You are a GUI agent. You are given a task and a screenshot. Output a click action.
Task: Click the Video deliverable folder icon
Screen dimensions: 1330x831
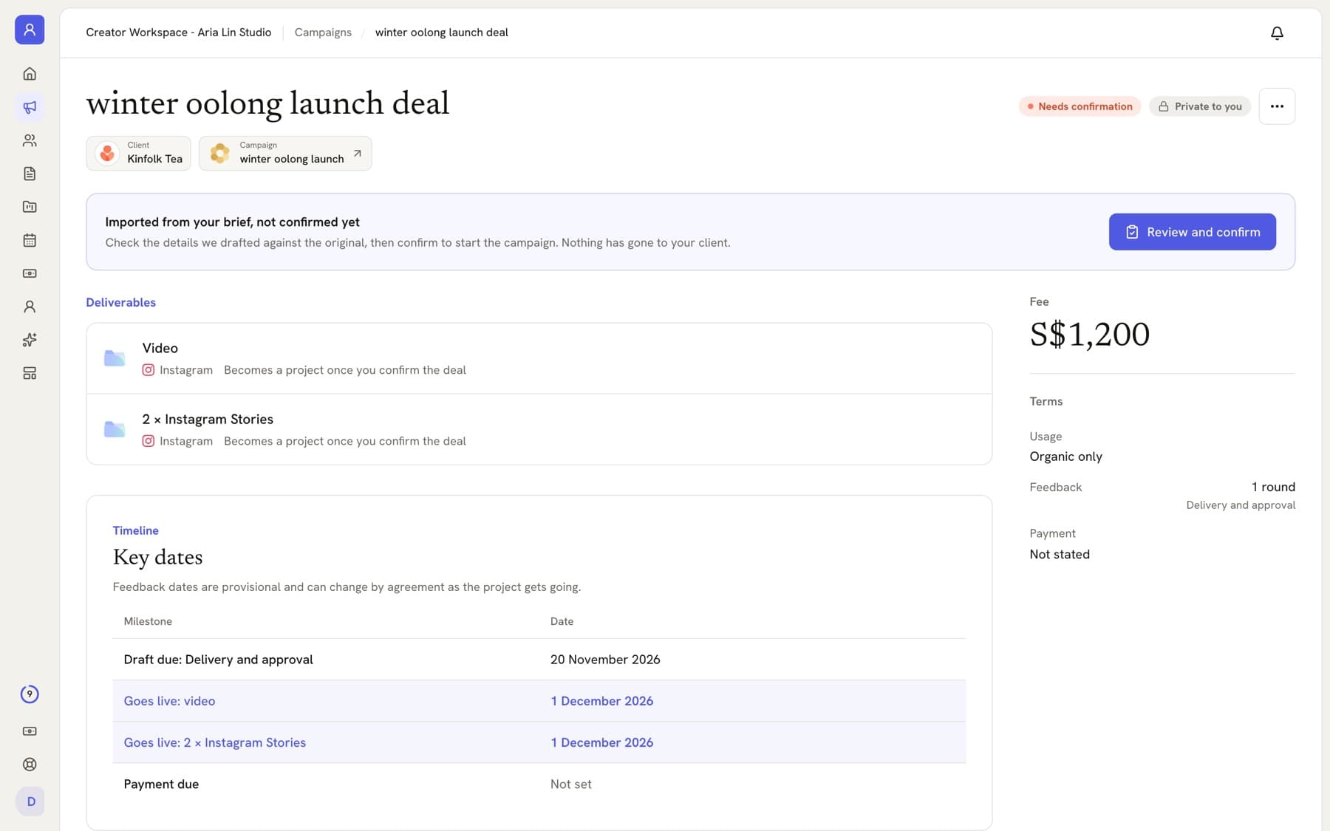pyautogui.click(x=115, y=358)
